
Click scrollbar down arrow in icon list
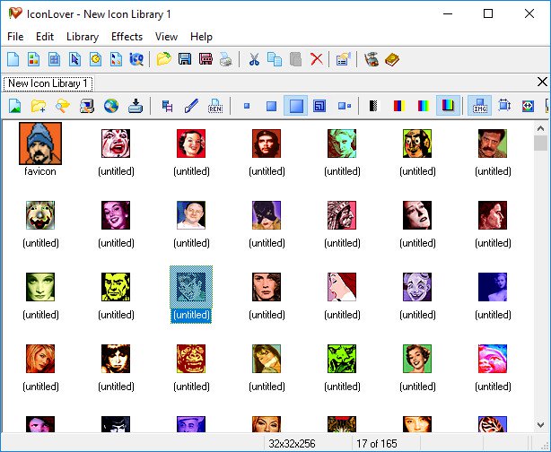click(x=541, y=424)
